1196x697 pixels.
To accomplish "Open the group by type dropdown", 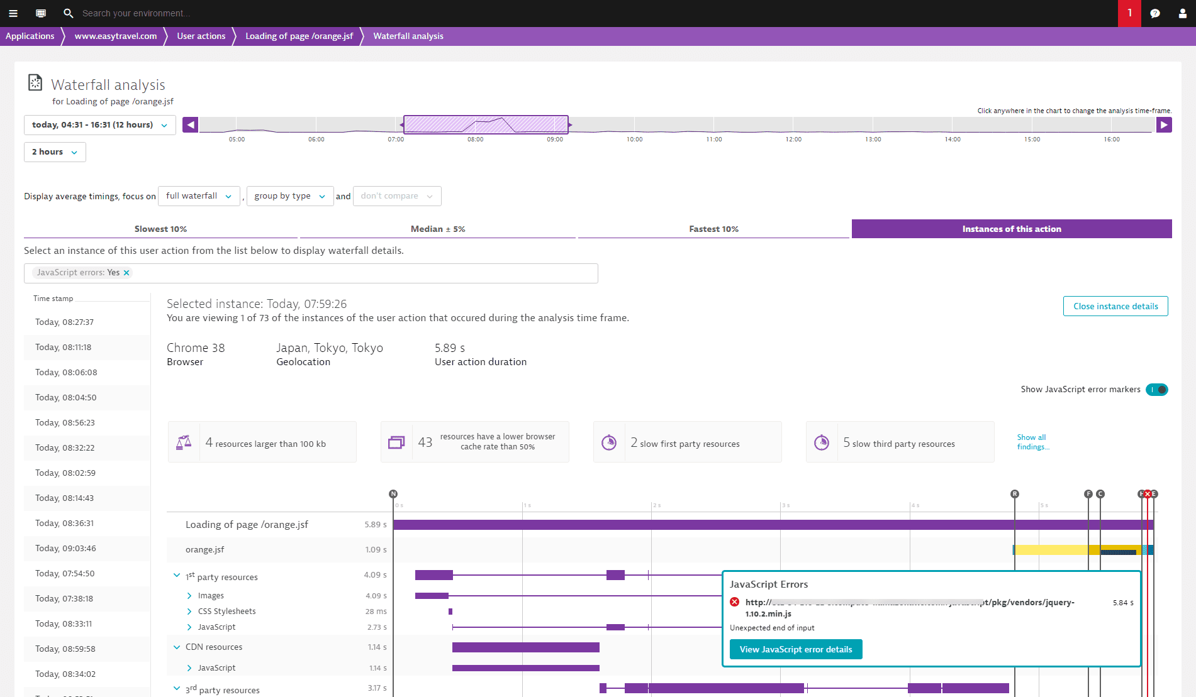I will point(289,196).
